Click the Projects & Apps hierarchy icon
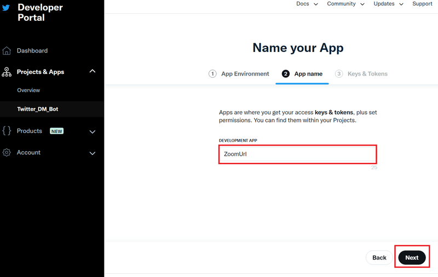Image resolution: width=438 pixels, height=277 pixels. coord(7,72)
